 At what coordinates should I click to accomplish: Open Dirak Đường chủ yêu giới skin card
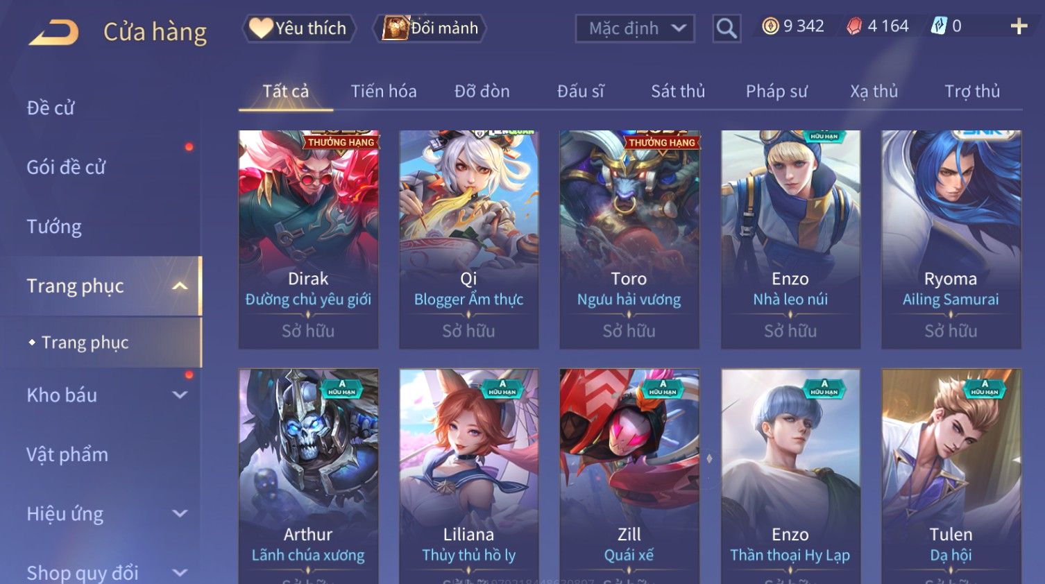click(x=308, y=239)
